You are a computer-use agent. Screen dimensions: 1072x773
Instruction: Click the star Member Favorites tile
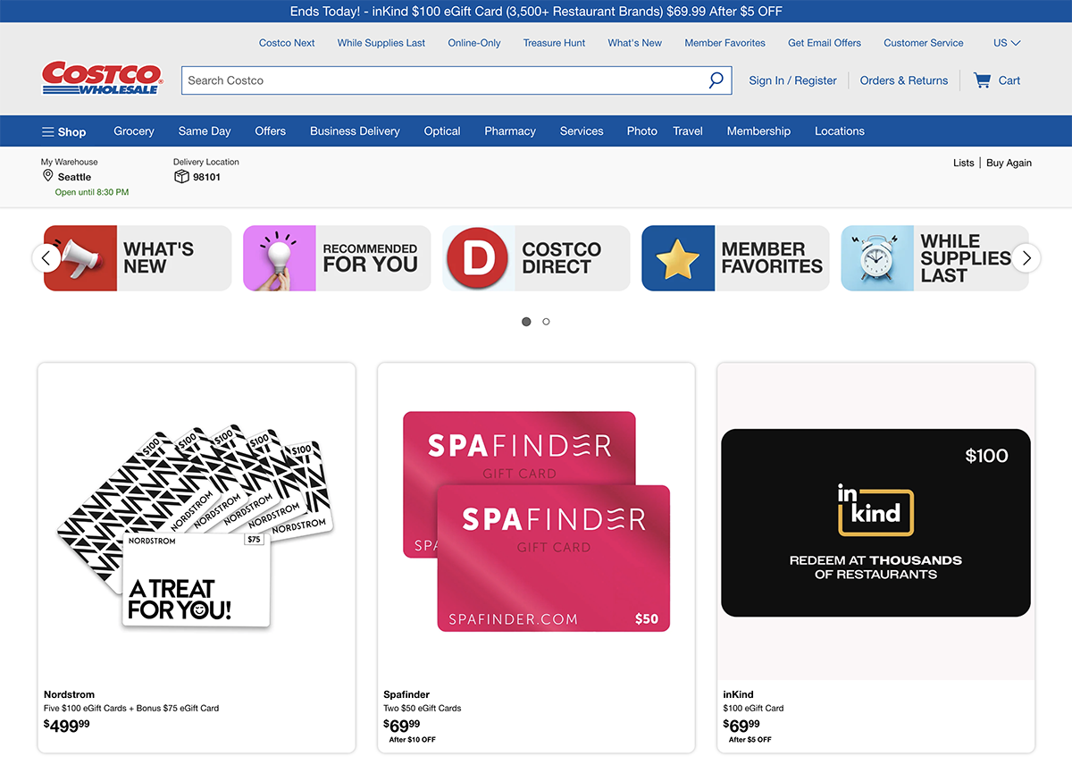pyautogui.click(x=735, y=258)
